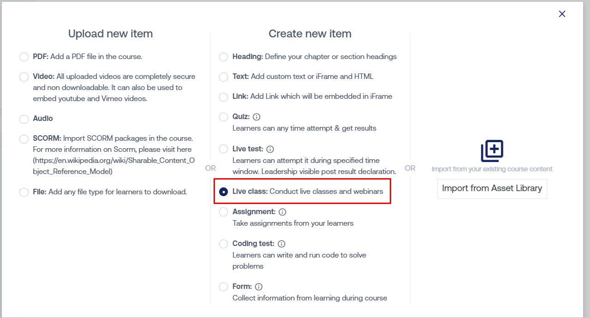Choose the Form item radio button
The width and height of the screenshot is (590, 318).
point(223,287)
